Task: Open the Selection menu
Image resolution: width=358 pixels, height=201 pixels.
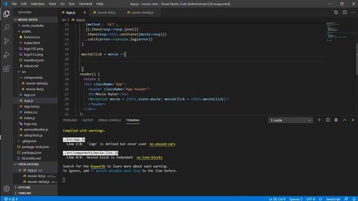Action: point(37,4)
